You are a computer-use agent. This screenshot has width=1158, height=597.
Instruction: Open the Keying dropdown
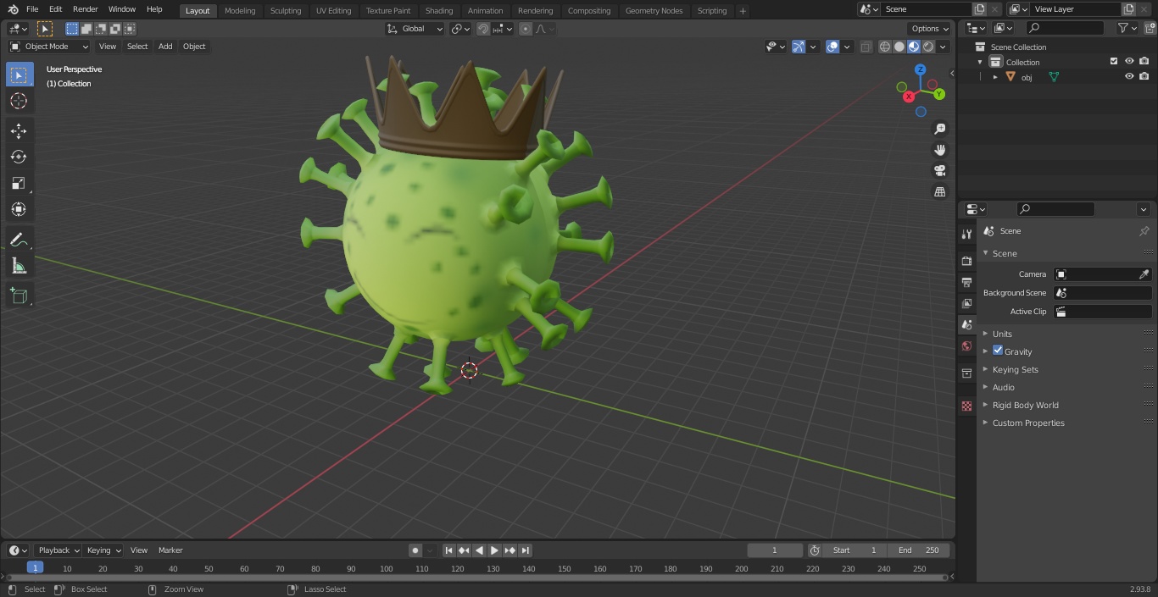(x=103, y=550)
